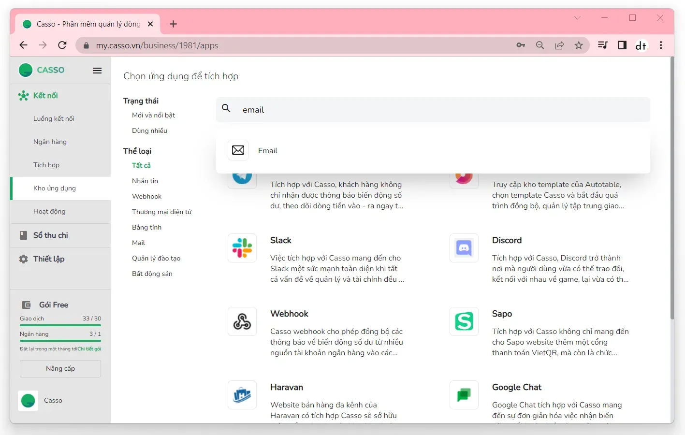
Task: Filter apps by Webhook category
Action: [x=146, y=196]
